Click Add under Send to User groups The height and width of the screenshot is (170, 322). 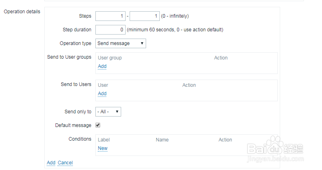point(102,66)
